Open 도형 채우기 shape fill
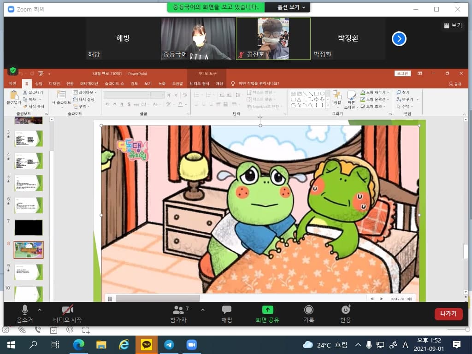The image size is (472, 354). point(374,92)
